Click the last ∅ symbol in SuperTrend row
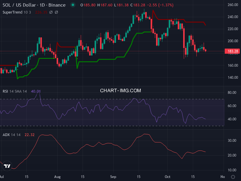Screen dimensions: 241x181 tap(56, 12)
